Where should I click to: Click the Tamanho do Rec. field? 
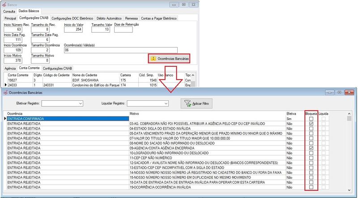pos(40,30)
